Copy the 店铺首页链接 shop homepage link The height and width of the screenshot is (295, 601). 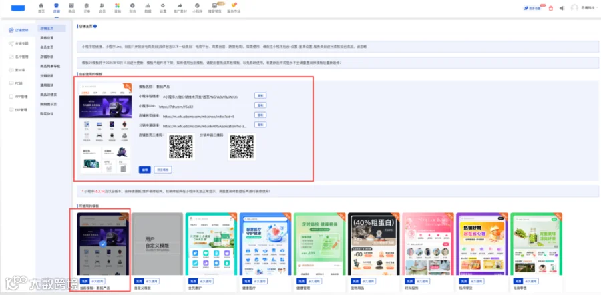point(260,115)
